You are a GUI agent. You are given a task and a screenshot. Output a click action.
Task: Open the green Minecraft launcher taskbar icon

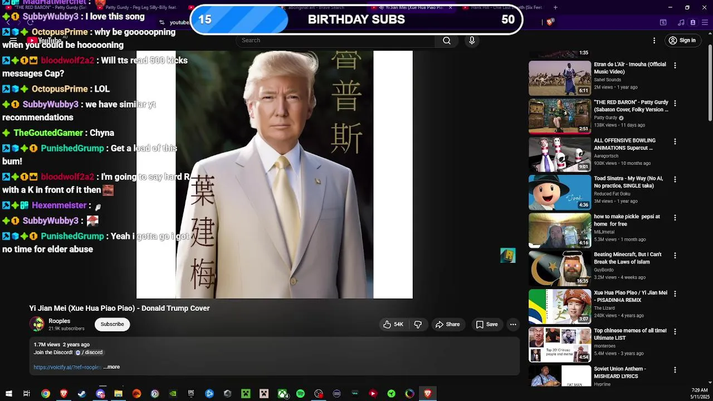246,394
